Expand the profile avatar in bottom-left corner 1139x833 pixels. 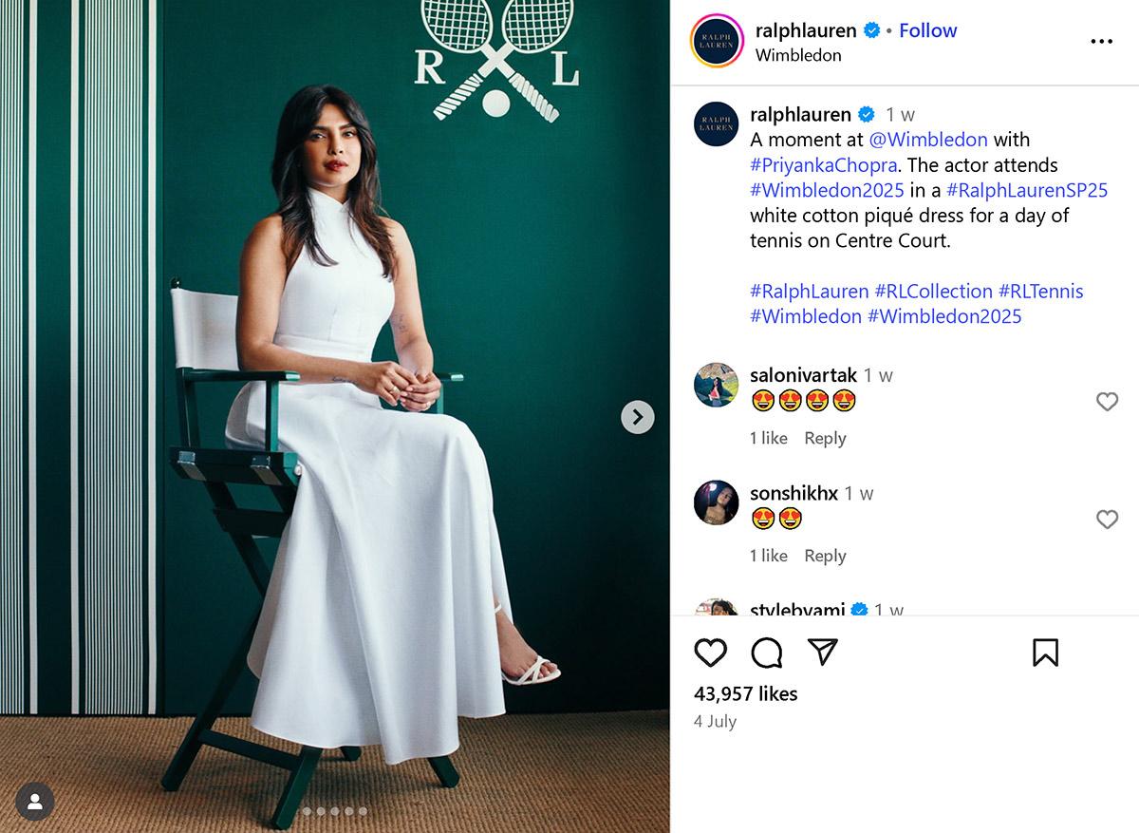pyautogui.click(x=35, y=802)
